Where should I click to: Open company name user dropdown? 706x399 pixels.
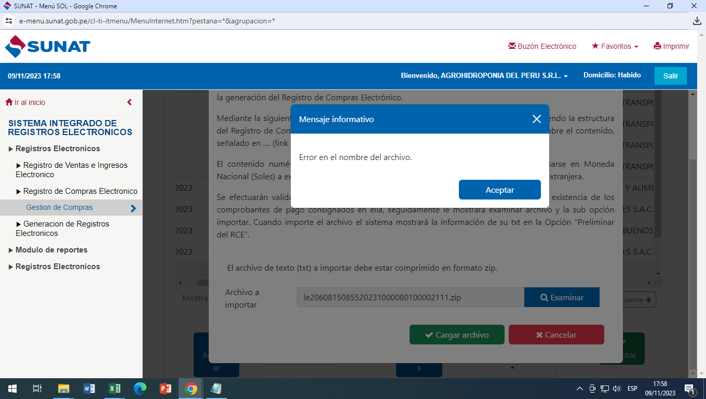point(484,76)
